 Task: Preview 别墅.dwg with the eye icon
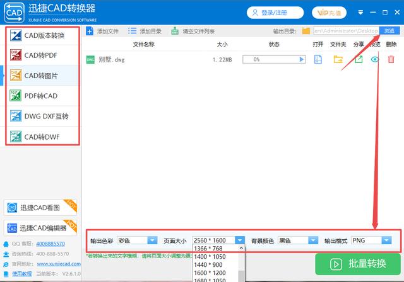pyautogui.click(x=375, y=59)
